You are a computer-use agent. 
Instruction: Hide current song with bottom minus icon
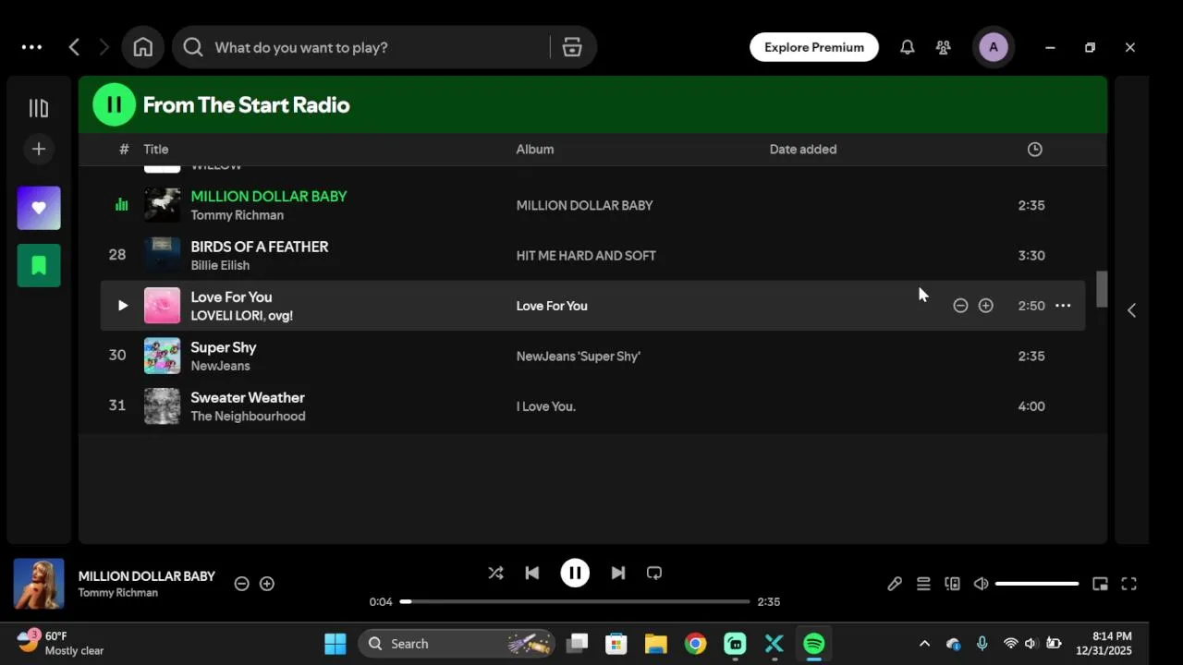241,584
